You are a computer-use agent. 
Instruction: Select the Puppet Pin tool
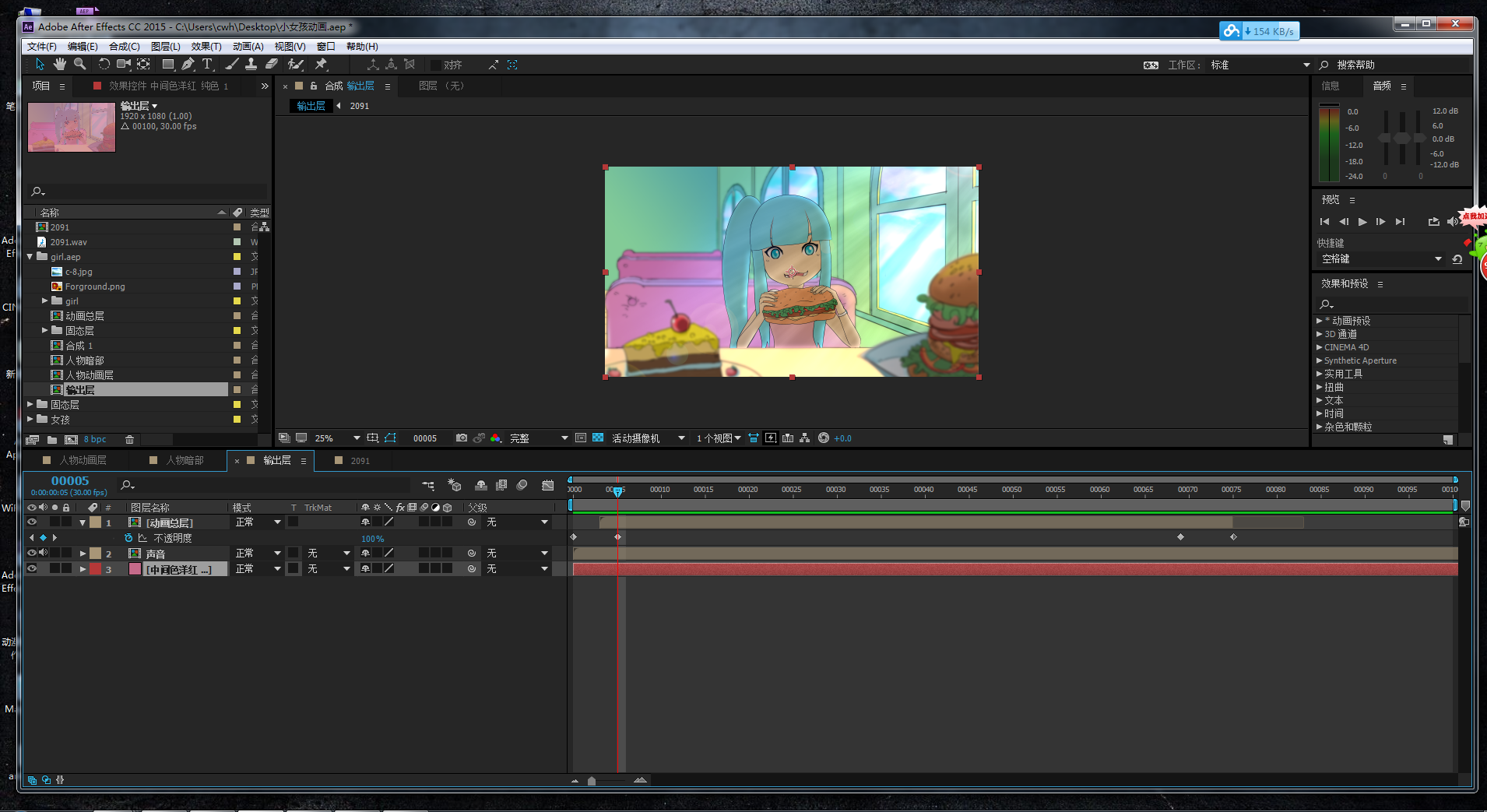(321, 65)
